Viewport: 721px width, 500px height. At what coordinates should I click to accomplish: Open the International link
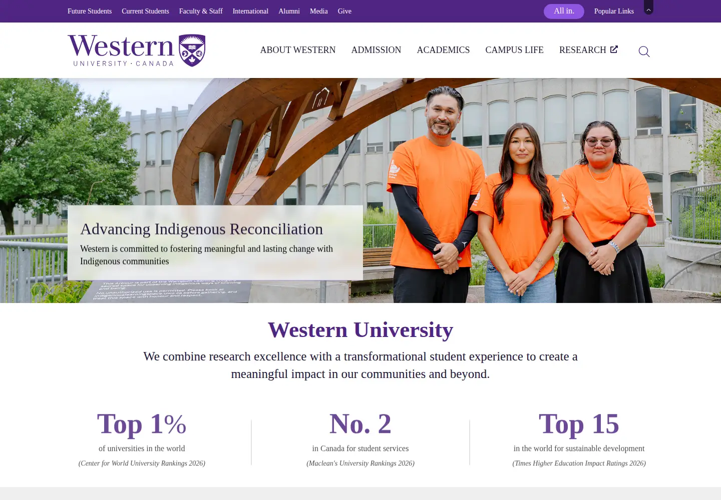(250, 11)
